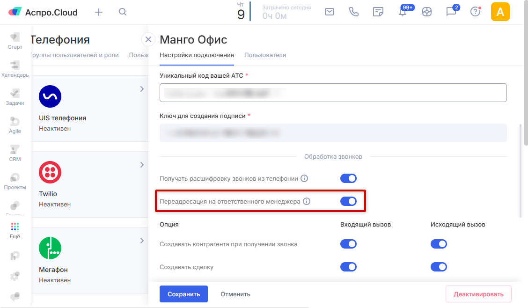528x308 pixels.
Task: Click info icon next to Переадресация
Action: (307, 201)
